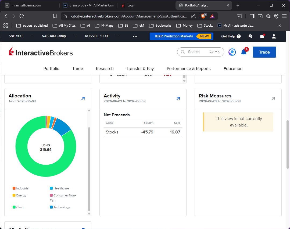The width and height of the screenshot is (290, 229).
Task: Expand the Activity widget using arrow icon
Action: click(x=178, y=98)
